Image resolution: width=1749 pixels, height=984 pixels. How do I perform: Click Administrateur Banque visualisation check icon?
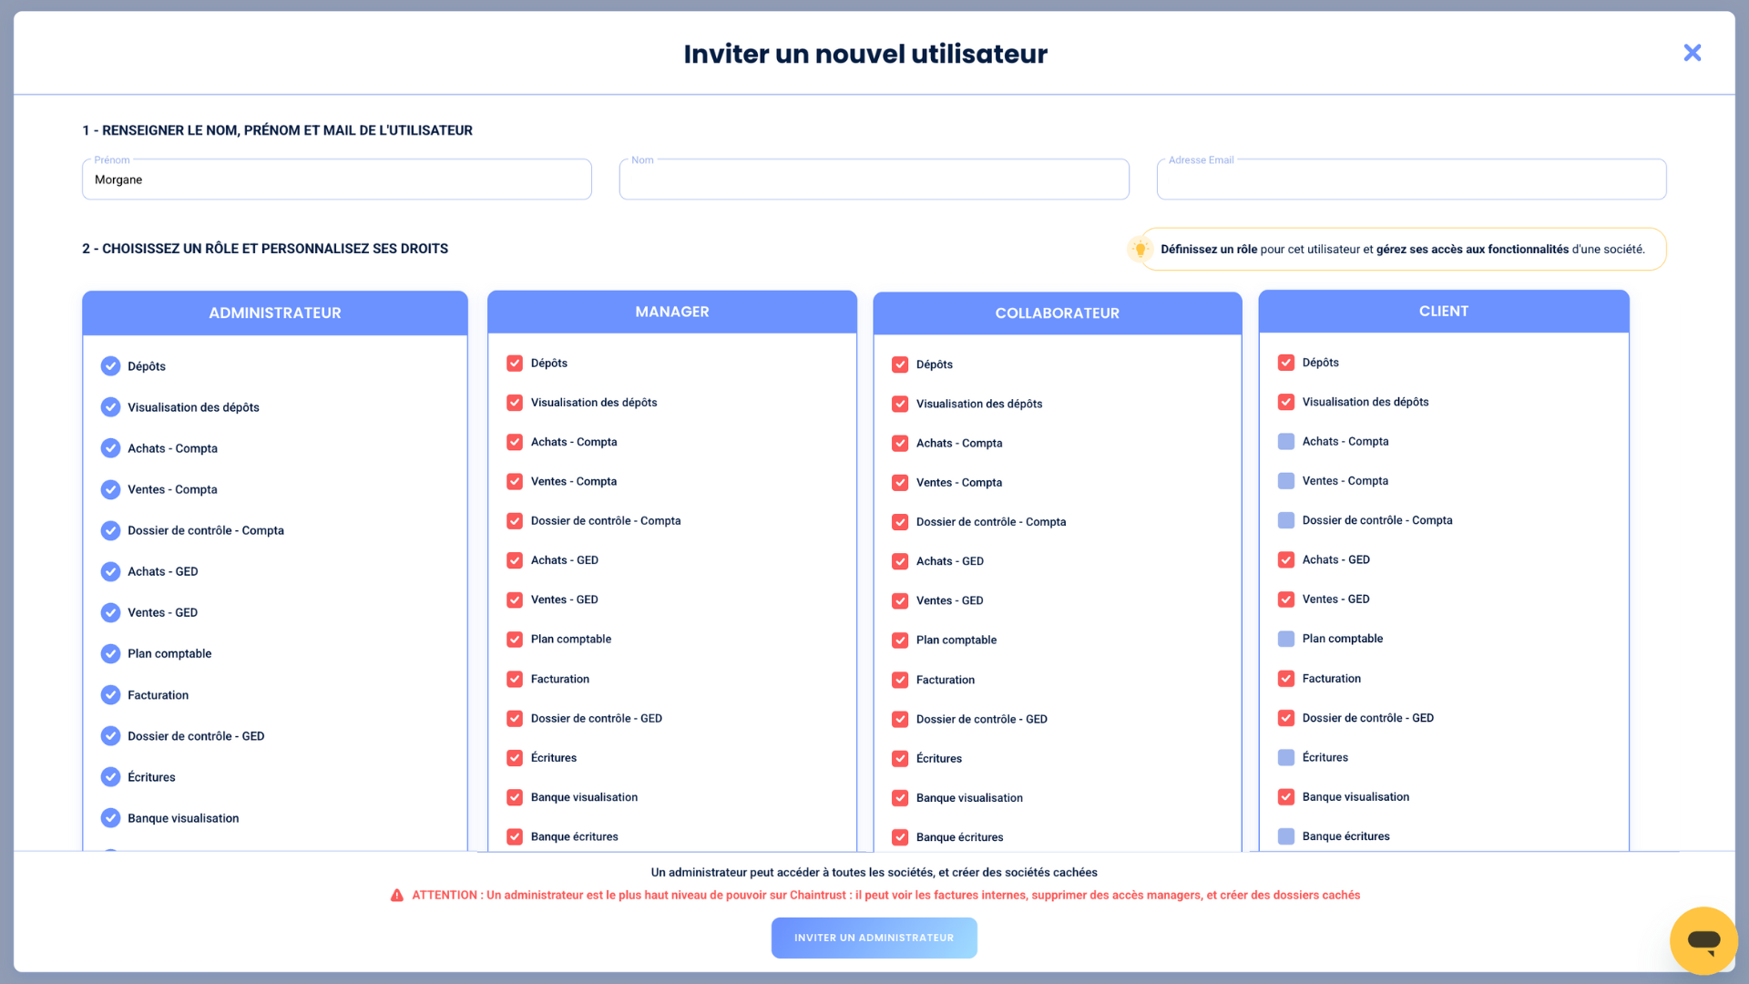click(110, 818)
